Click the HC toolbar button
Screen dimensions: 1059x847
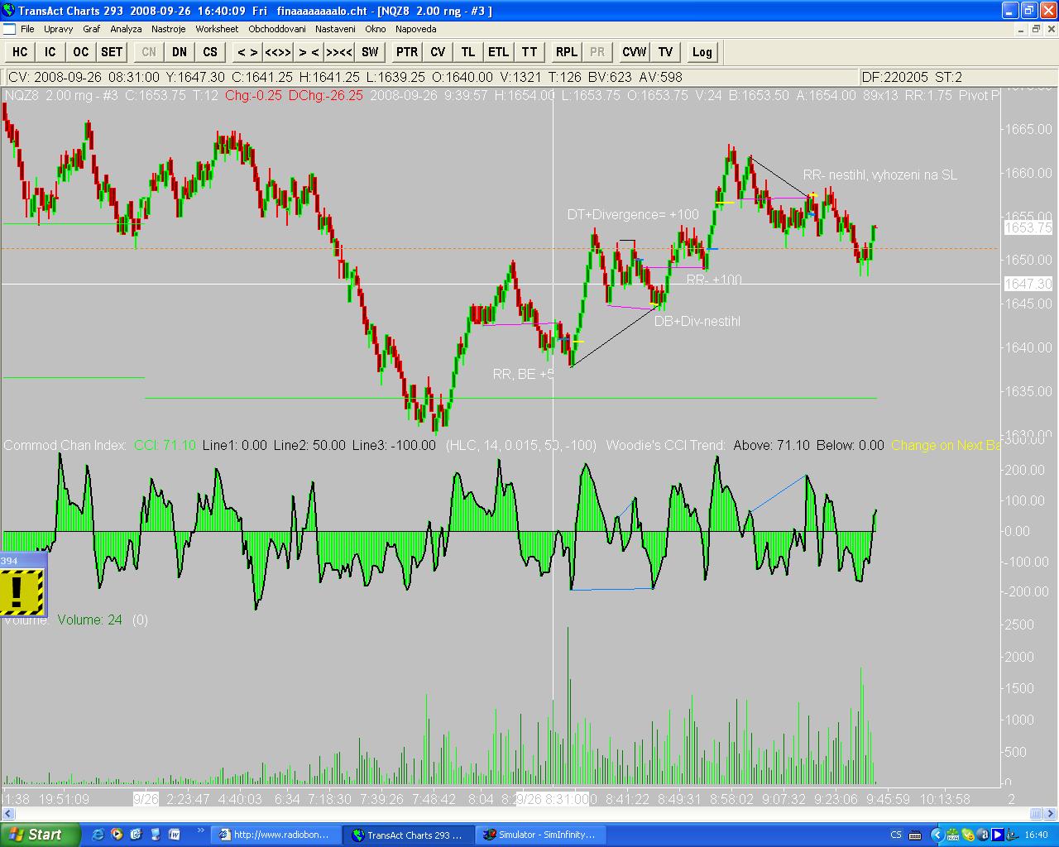pos(20,52)
